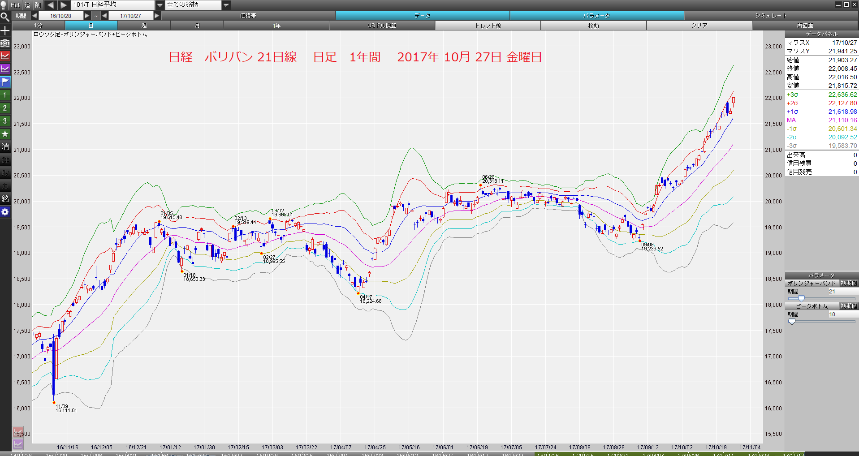
Task: Click the データパネル header
Action: [x=821, y=34]
